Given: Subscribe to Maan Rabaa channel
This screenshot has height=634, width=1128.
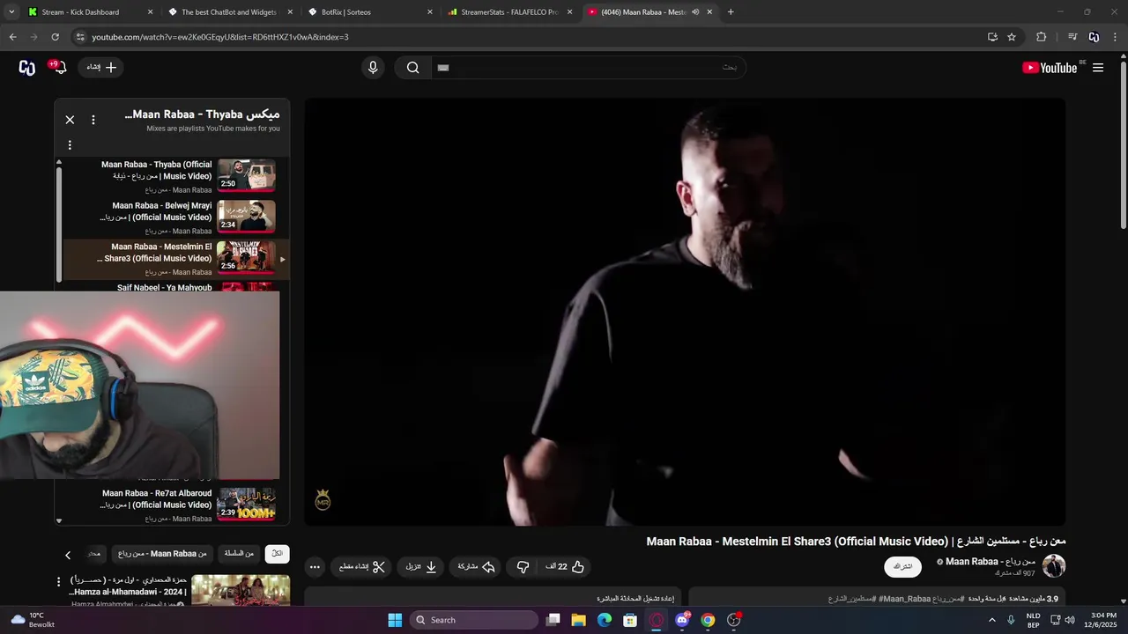Looking at the screenshot, I should [902, 566].
